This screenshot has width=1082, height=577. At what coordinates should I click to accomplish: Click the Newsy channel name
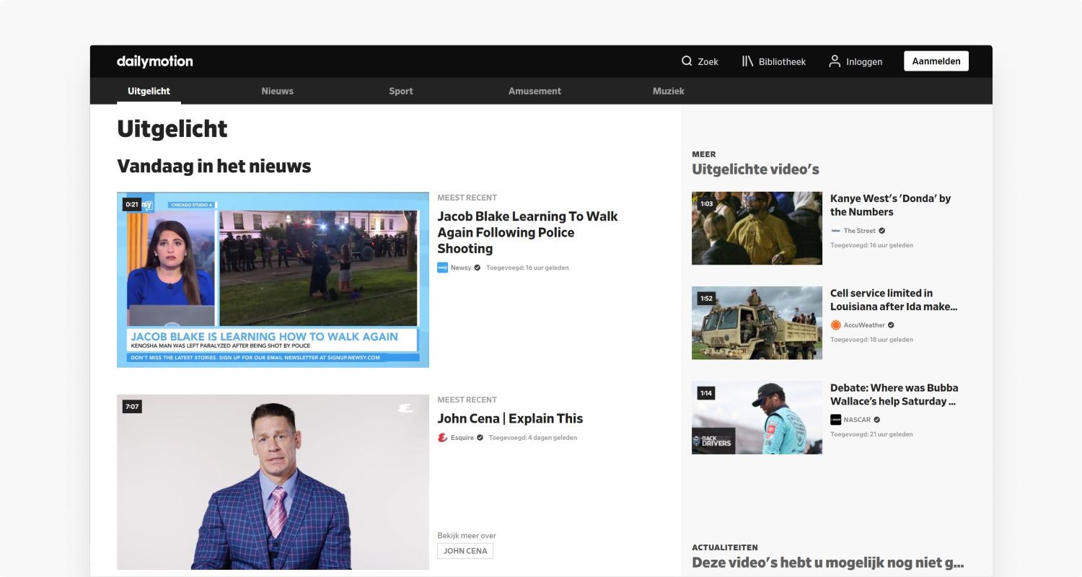point(461,268)
